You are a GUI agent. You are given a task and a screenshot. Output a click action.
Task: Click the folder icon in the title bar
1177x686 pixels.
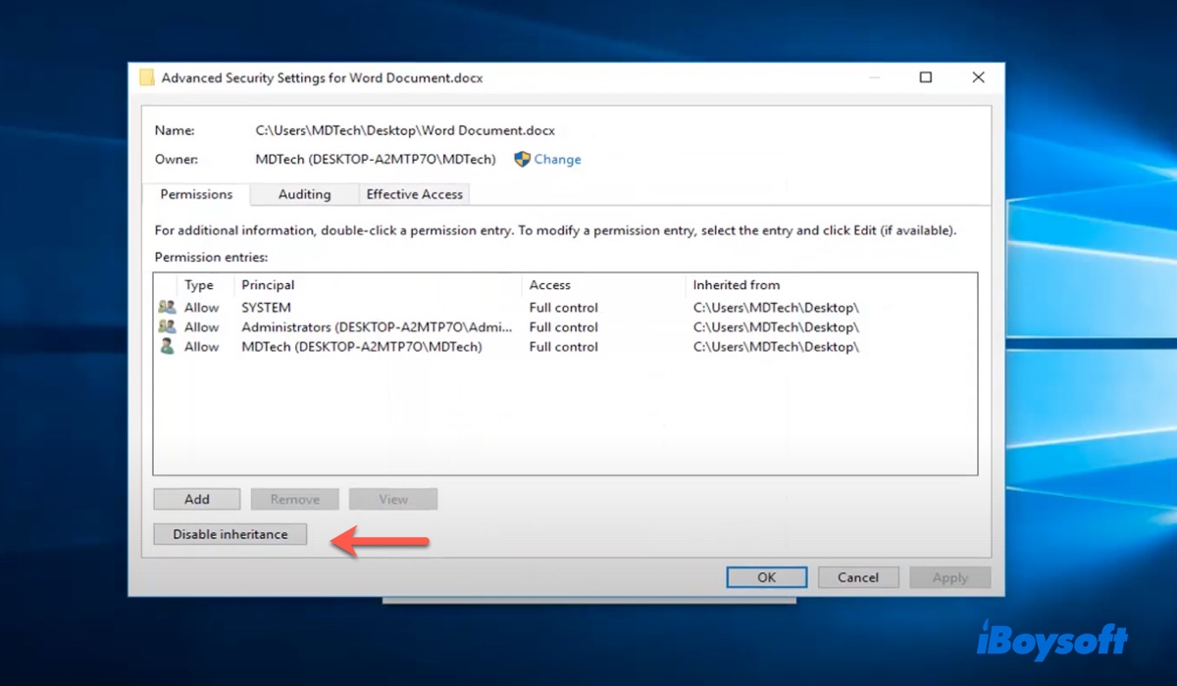[147, 77]
